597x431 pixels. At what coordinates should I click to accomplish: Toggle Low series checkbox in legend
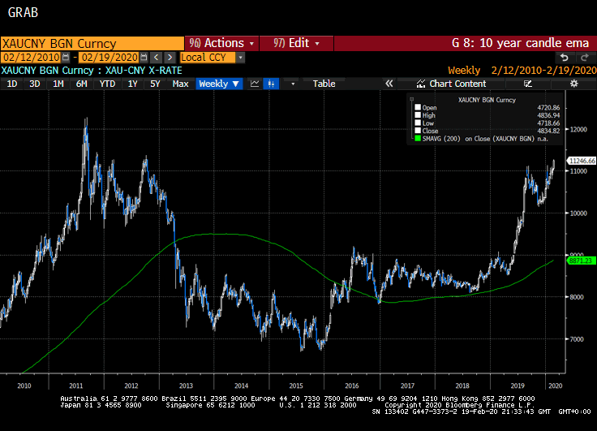418,123
